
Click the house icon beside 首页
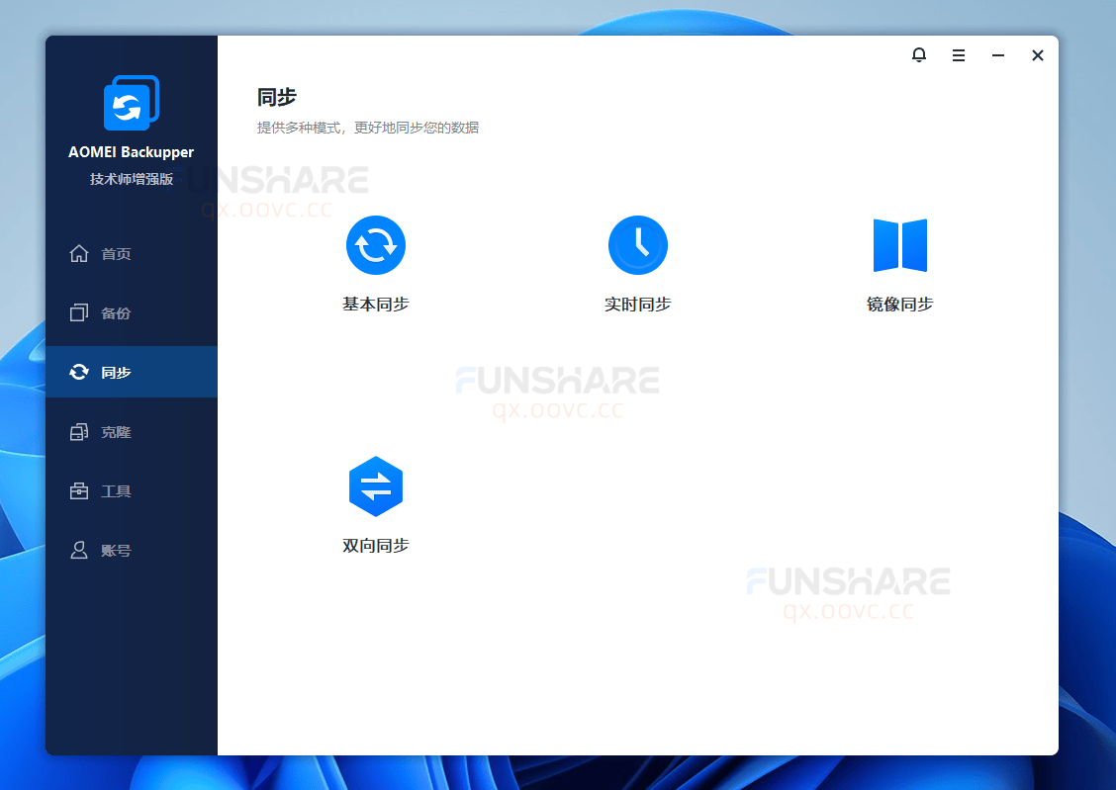click(x=79, y=254)
